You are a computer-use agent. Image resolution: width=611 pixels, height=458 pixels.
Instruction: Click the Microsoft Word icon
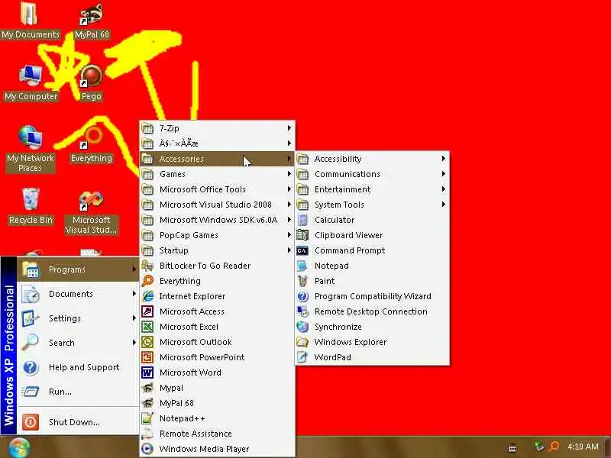(147, 373)
